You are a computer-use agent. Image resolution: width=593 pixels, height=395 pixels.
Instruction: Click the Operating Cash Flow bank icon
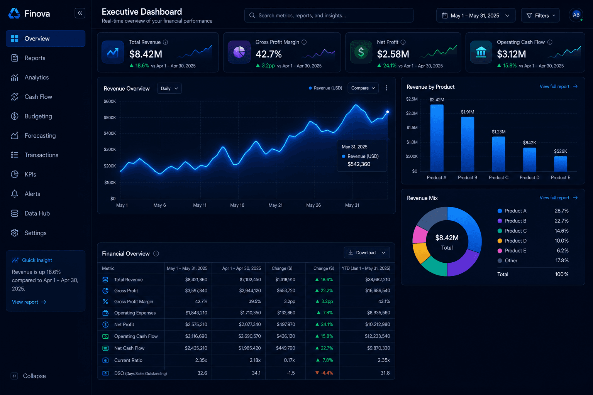[481, 52]
